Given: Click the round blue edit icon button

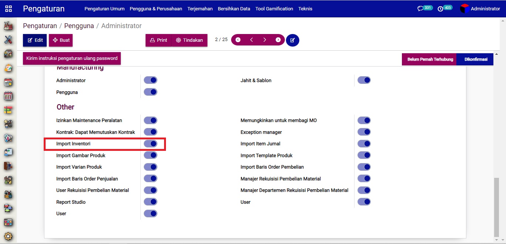Looking at the screenshot, I should pos(292,40).
